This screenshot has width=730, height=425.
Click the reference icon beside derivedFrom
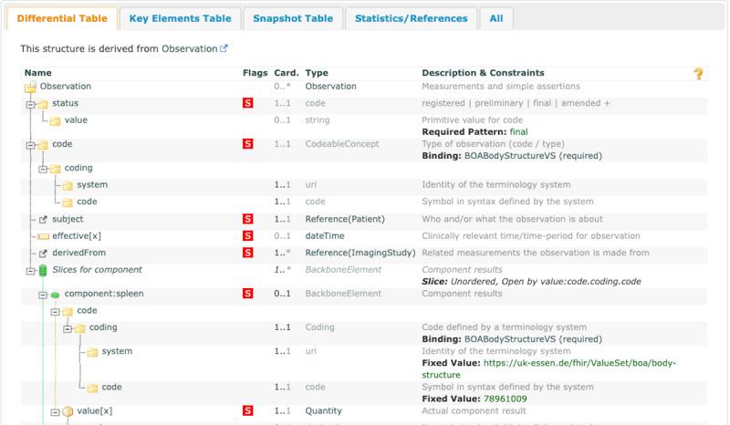pyautogui.click(x=42, y=253)
